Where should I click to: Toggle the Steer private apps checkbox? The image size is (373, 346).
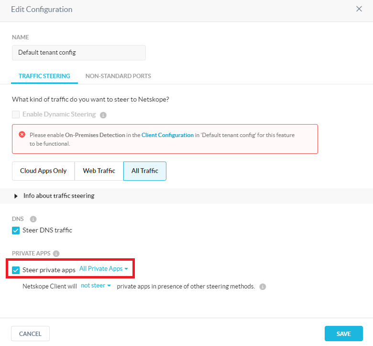click(x=16, y=270)
